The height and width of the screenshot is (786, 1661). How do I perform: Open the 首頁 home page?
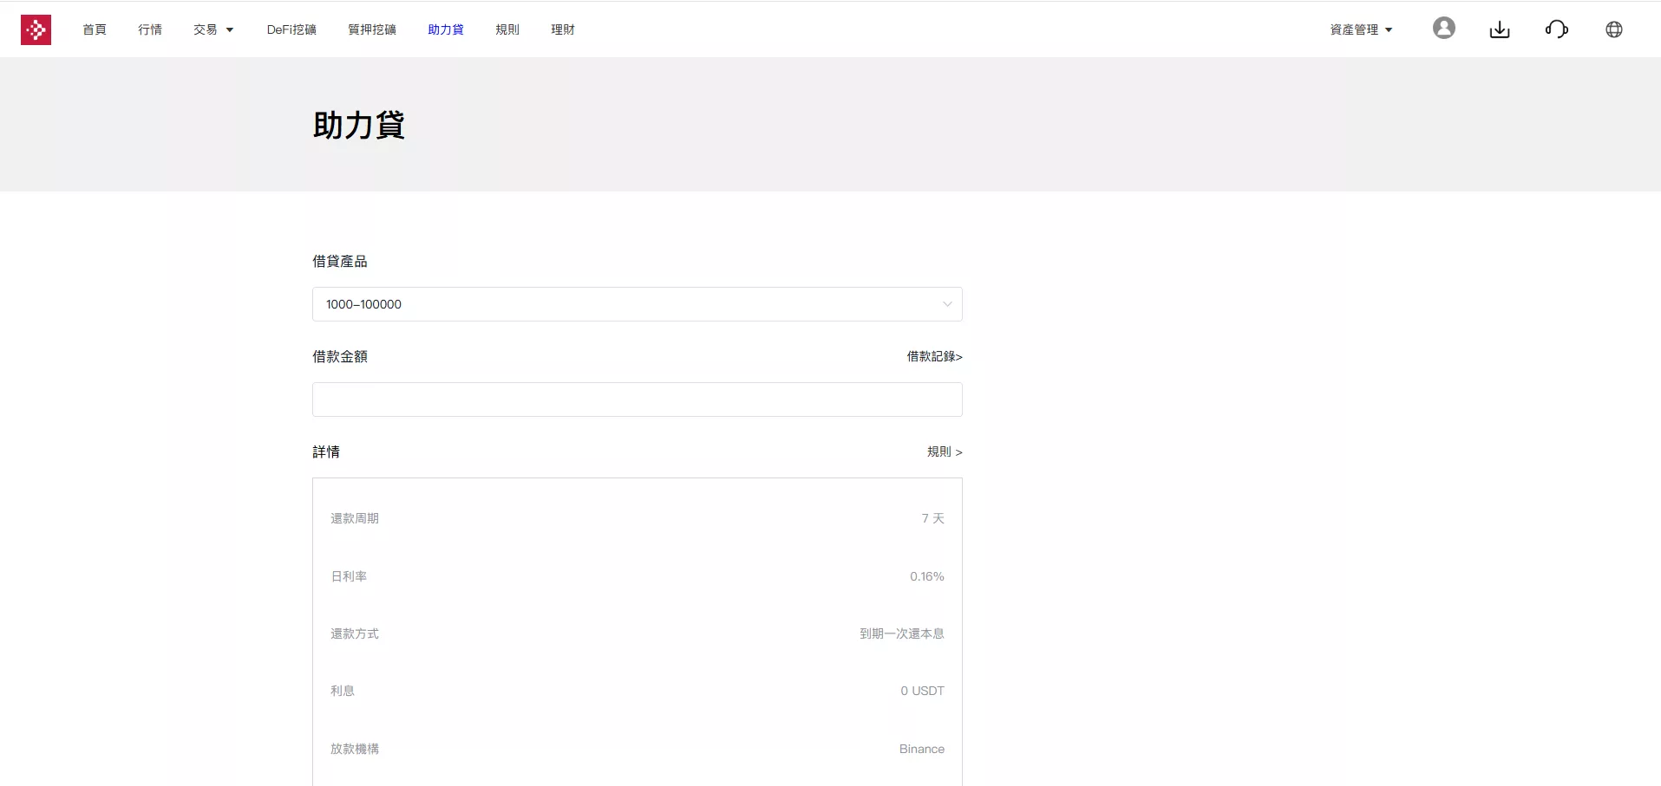point(94,29)
